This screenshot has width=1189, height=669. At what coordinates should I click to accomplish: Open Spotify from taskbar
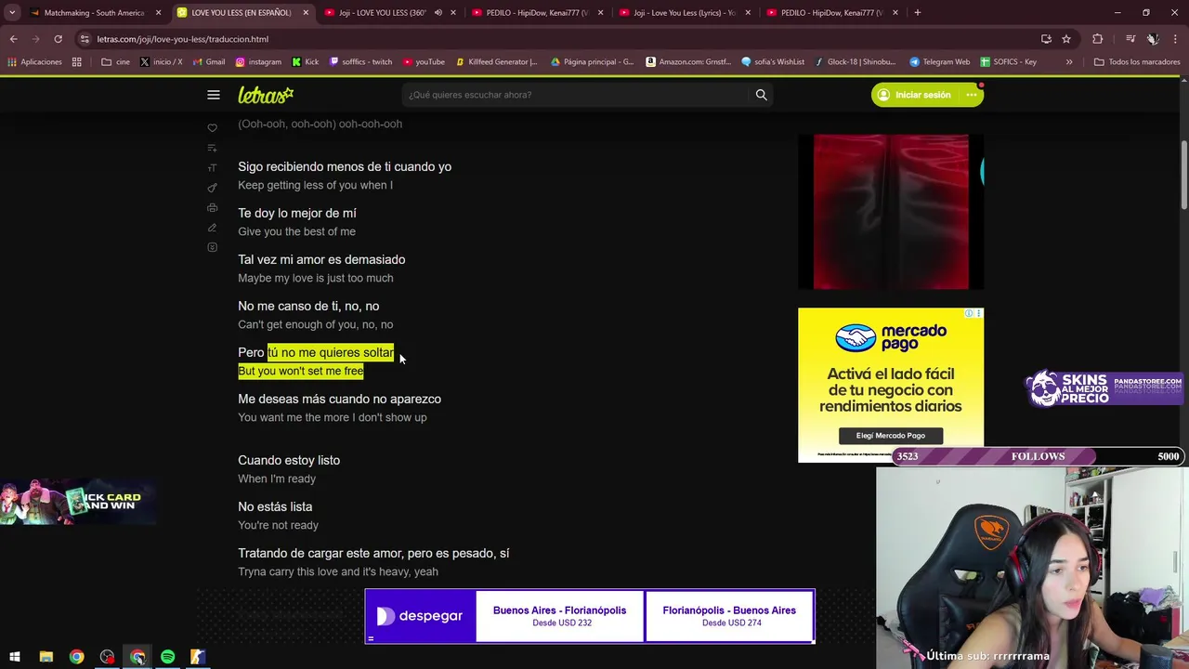pyautogui.click(x=167, y=657)
